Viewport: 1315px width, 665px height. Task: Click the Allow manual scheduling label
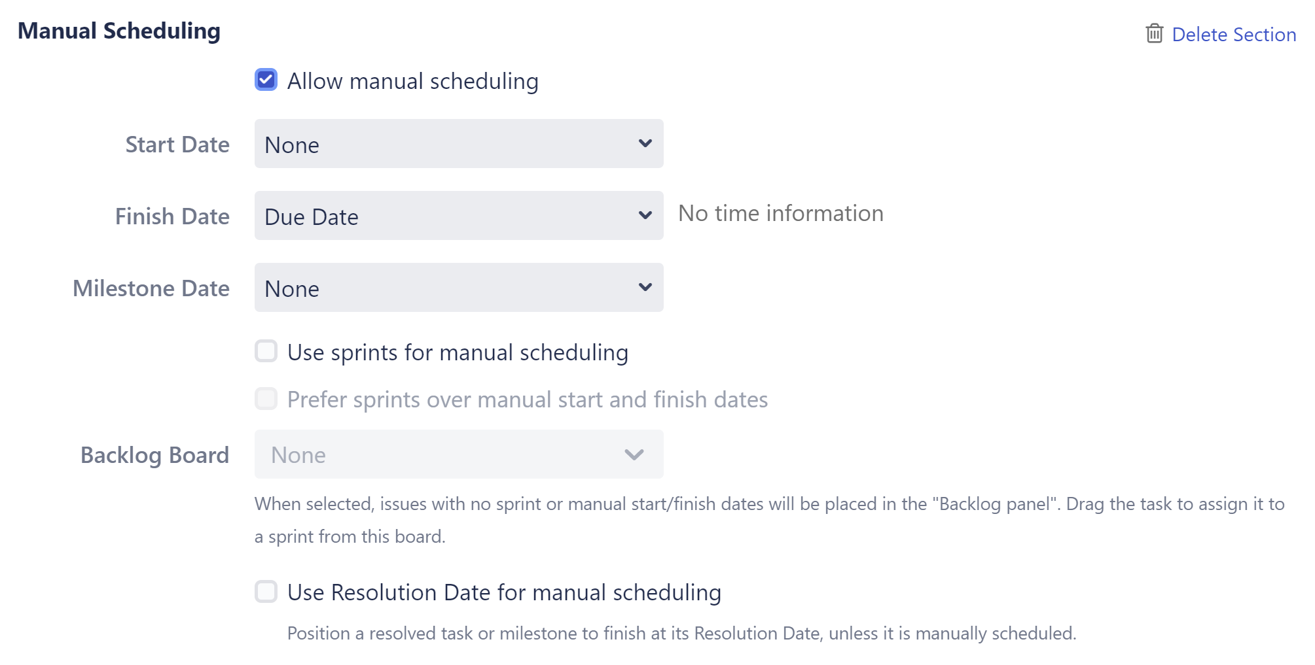pyautogui.click(x=412, y=80)
